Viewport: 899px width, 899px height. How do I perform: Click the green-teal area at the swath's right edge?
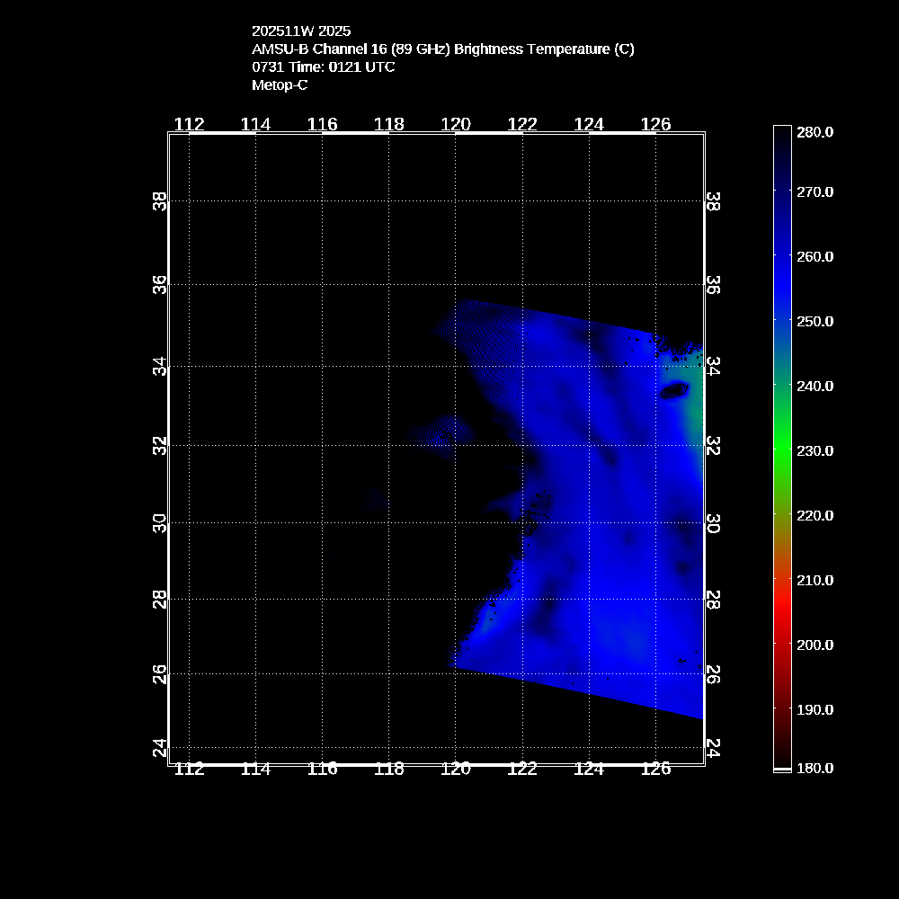point(696,401)
